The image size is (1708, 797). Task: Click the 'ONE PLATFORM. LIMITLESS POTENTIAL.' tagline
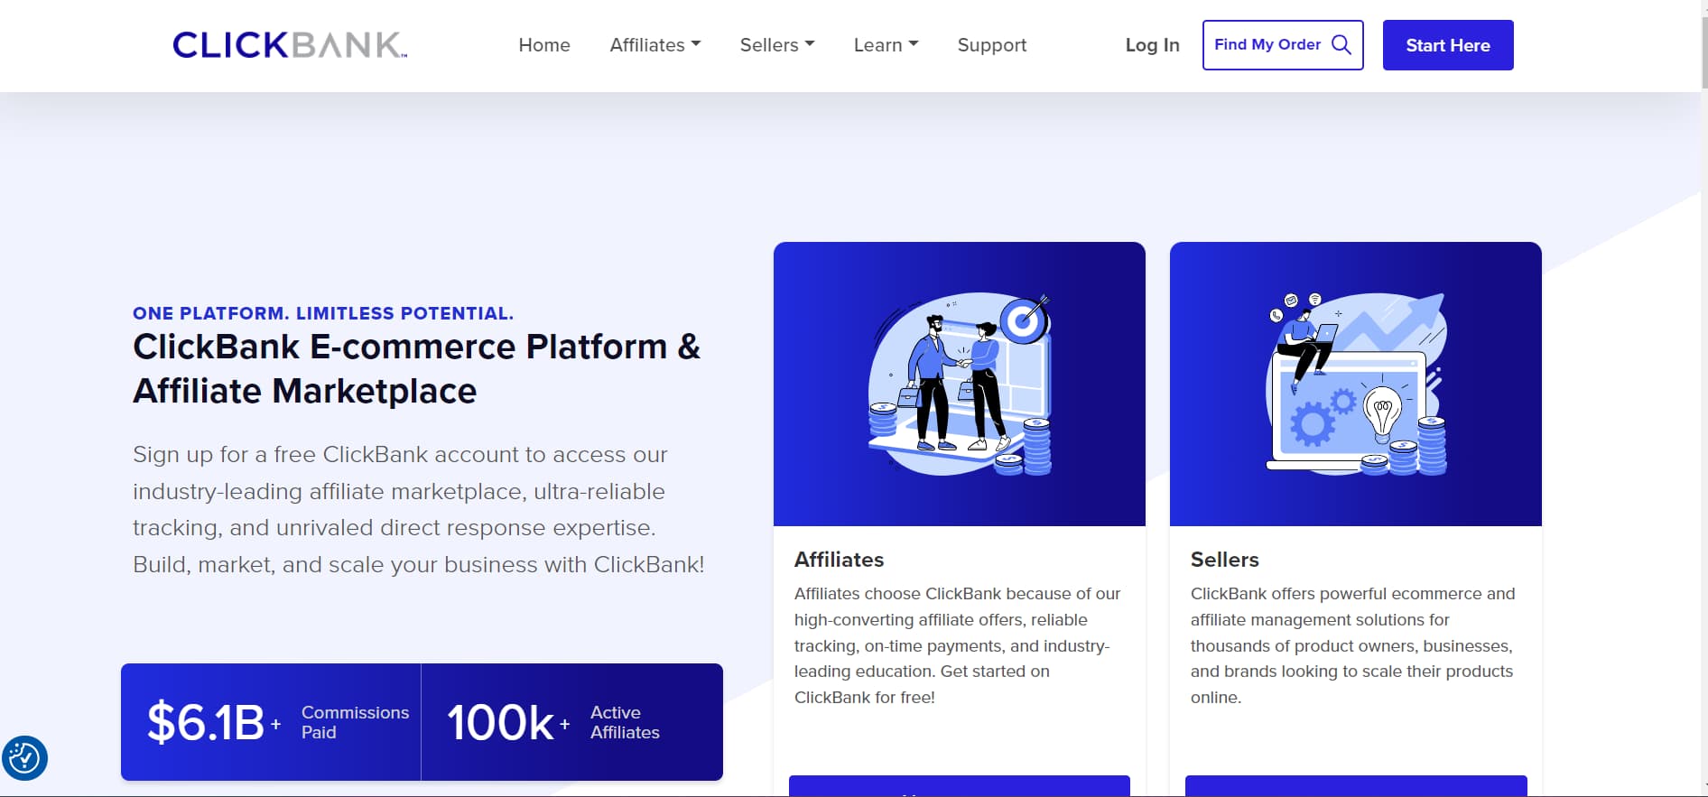click(x=323, y=313)
